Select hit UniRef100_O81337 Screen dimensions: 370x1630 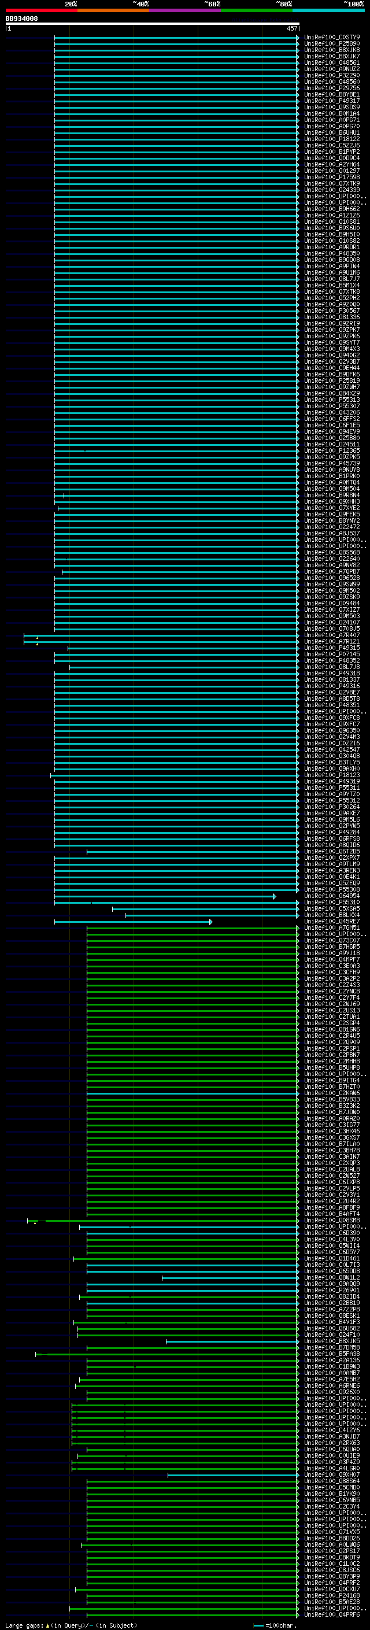point(332,679)
